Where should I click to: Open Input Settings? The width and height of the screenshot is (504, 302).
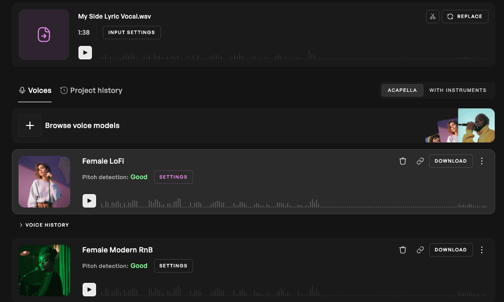pyautogui.click(x=132, y=33)
